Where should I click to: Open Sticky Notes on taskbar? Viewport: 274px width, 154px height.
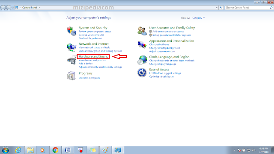(93, 150)
